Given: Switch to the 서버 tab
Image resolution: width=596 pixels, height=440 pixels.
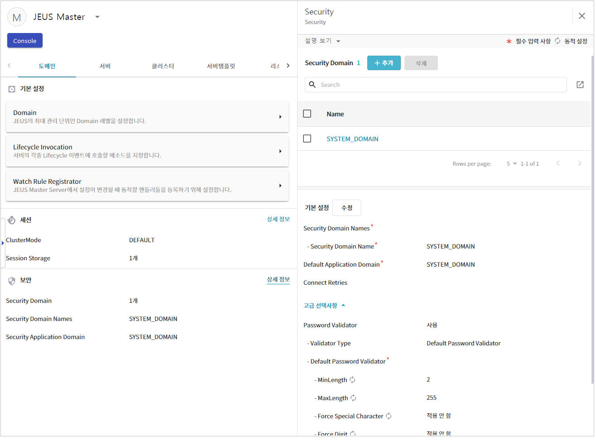Looking at the screenshot, I should click(x=105, y=66).
